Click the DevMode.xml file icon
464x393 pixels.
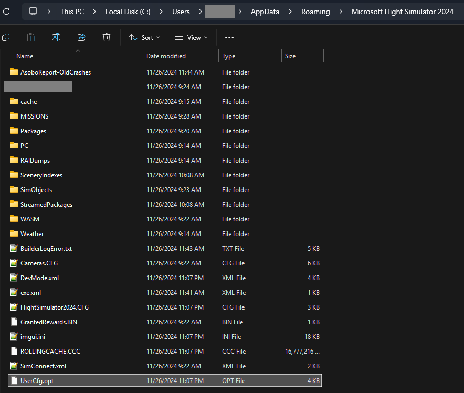pos(14,278)
